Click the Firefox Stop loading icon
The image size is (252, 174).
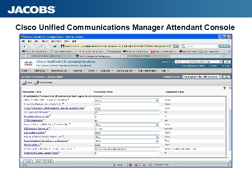pyautogui.click(x=48, y=46)
